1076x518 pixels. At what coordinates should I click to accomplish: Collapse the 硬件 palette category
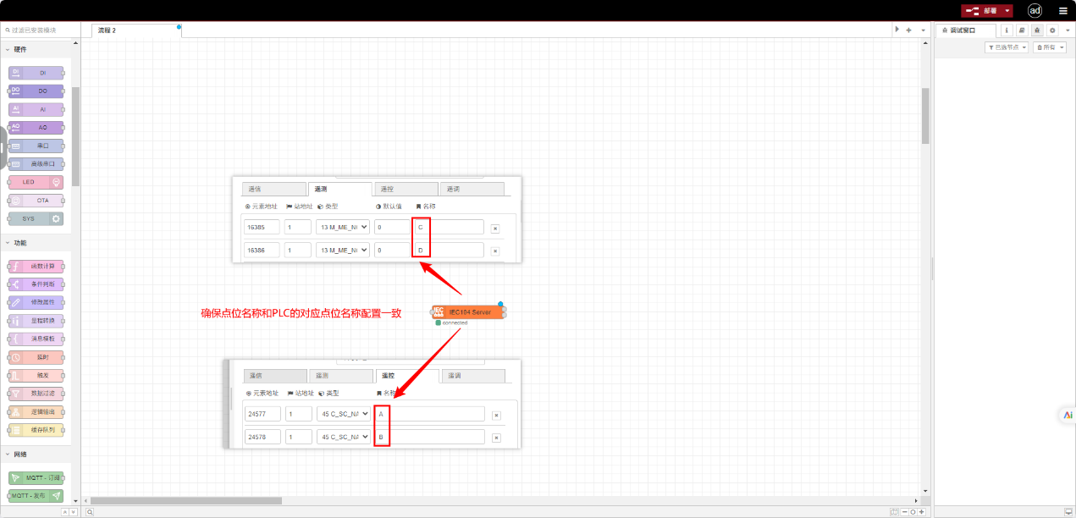[8, 49]
